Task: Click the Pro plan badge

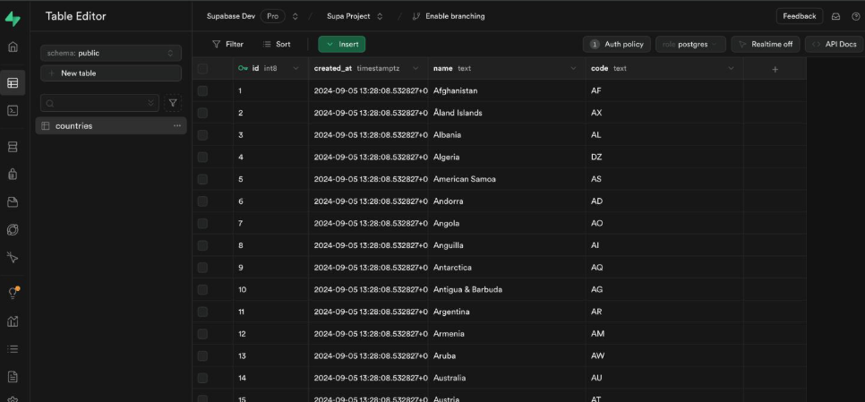Action: pos(272,16)
